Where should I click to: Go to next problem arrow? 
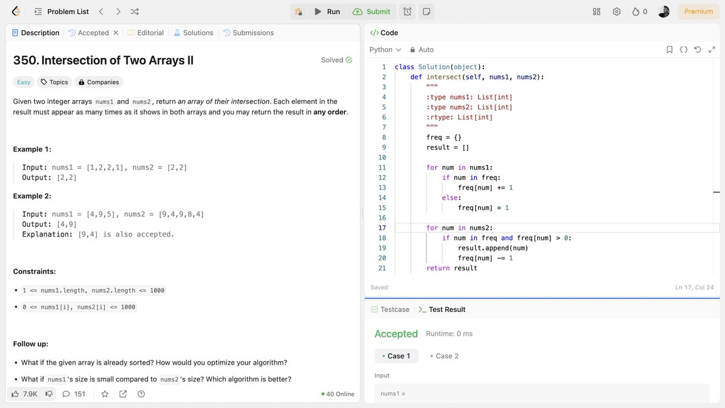(x=118, y=11)
